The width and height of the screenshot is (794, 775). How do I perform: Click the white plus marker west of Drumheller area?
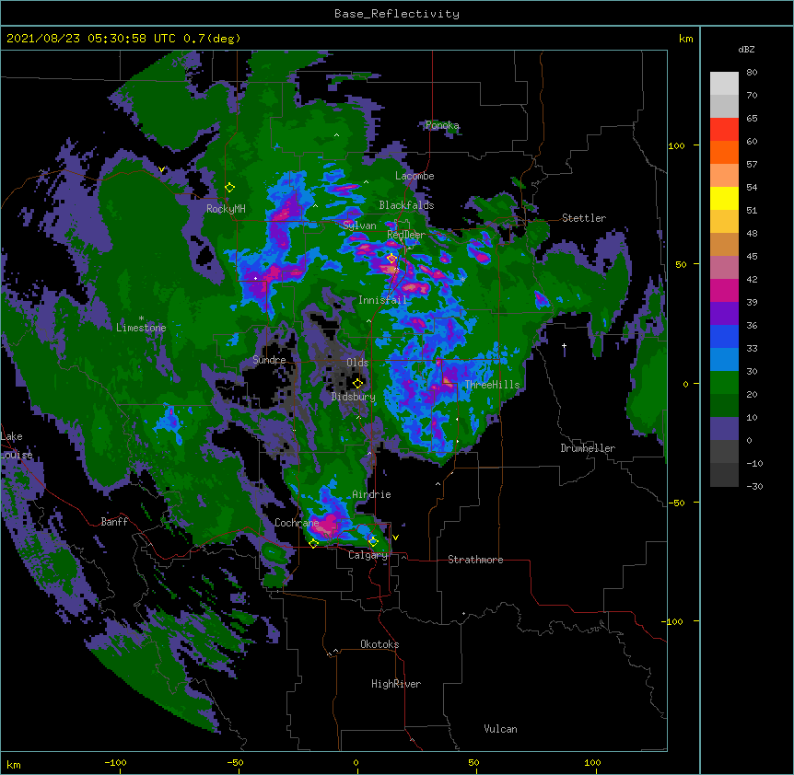tap(564, 346)
